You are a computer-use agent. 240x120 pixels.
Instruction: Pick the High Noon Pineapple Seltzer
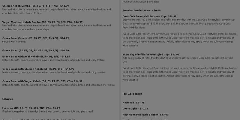[145, 114]
